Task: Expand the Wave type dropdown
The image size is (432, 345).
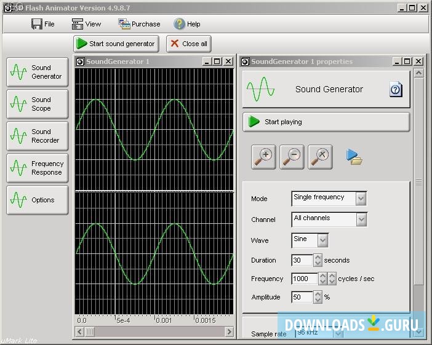Action: tap(323, 240)
